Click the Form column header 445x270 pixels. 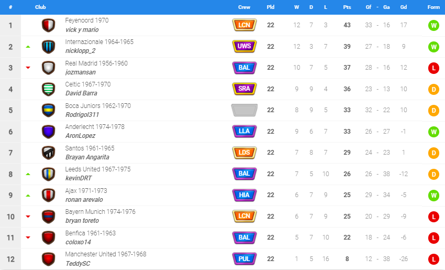(433, 7)
